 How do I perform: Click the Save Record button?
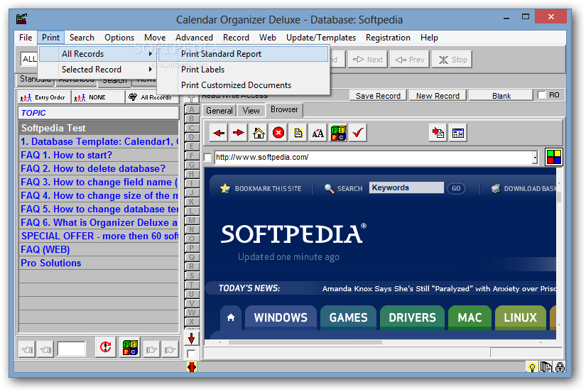(378, 96)
